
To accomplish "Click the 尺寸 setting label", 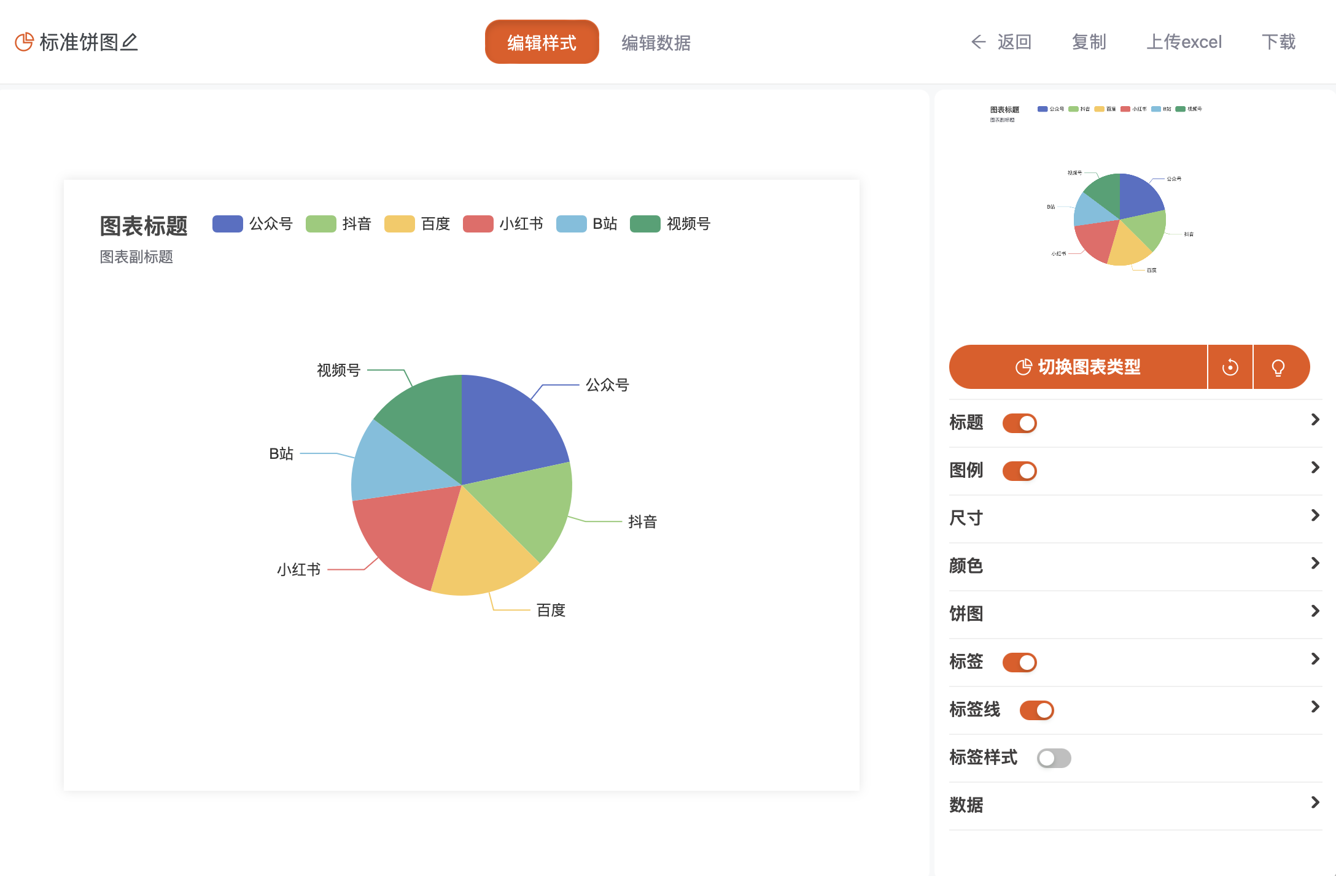I will (966, 518).
